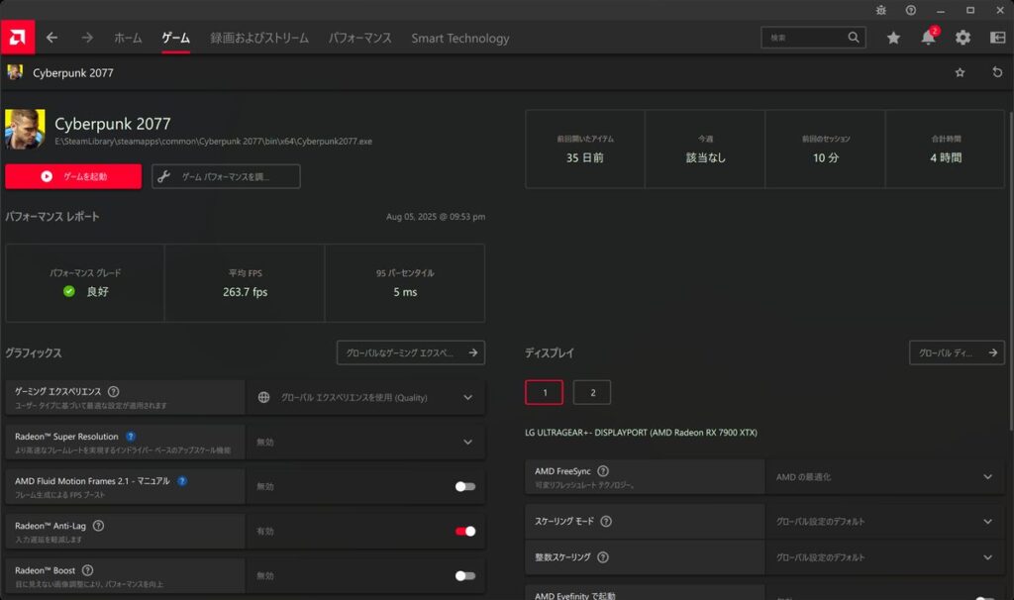Reset Cyberpunk 2077 profile with undo icon

[x=997, y=72]
